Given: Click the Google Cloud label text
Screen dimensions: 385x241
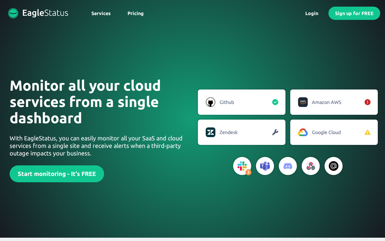Looking at the screenshot, I should coord(326,132).
